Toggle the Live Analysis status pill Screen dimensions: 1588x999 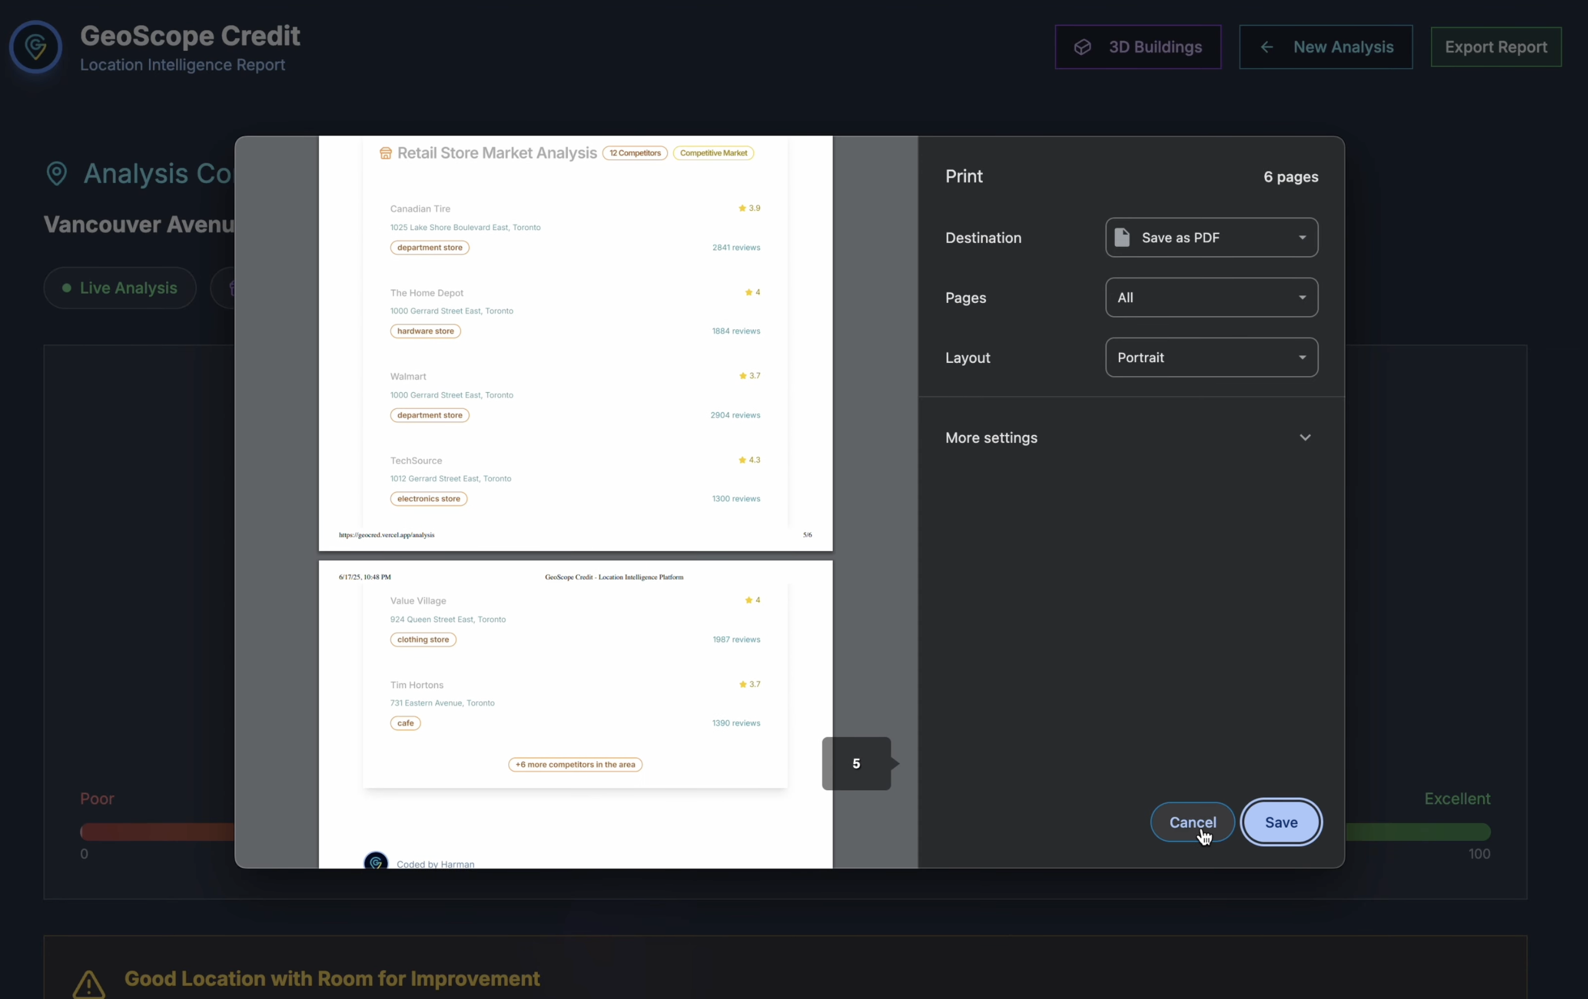[x=120, y=288]
